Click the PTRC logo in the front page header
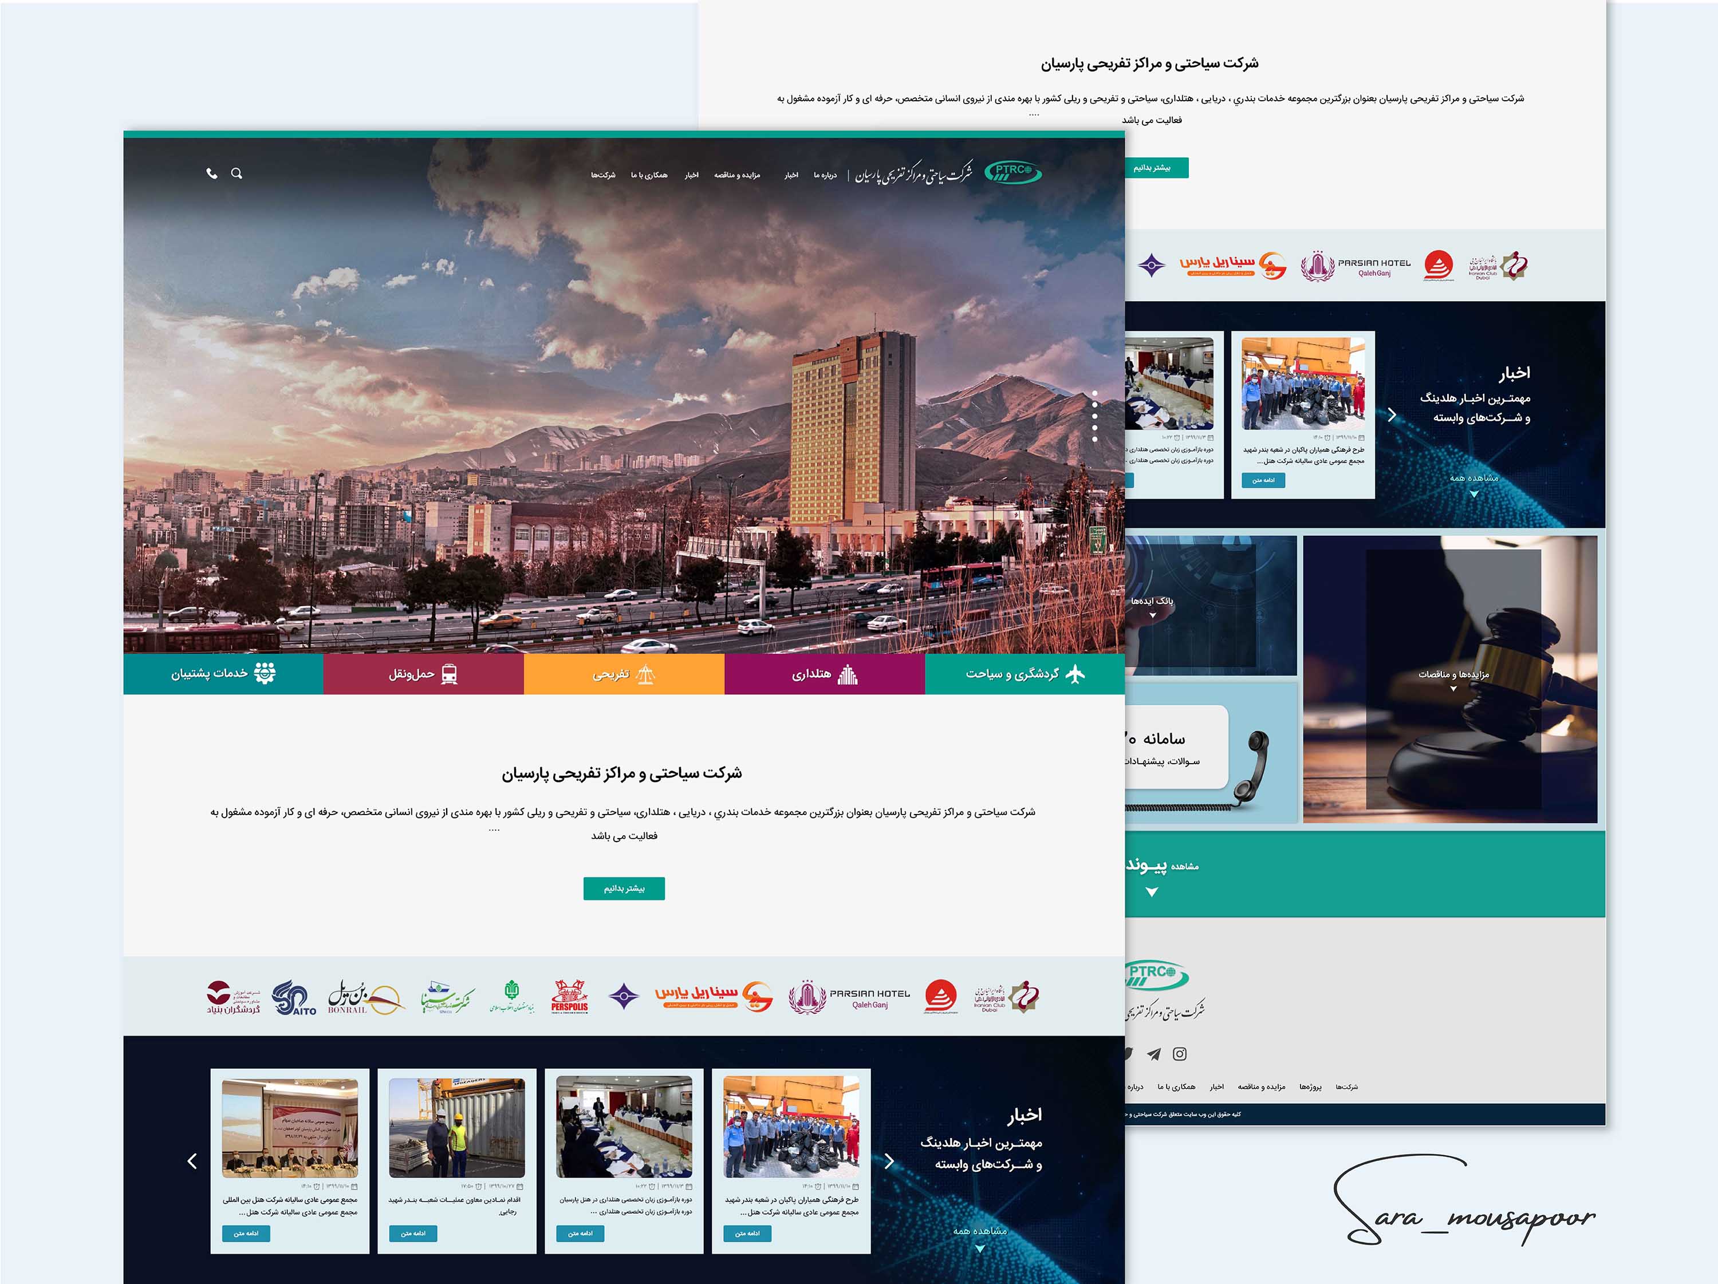Viewport: 1718px width, 1284px height. 1013,172
